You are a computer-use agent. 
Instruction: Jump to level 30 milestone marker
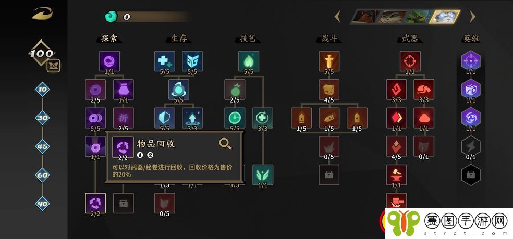pyautogui.click(x=43, y=118)
